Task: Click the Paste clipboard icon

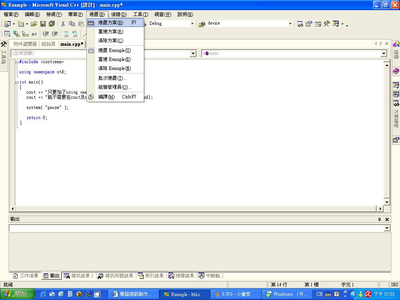Action: coord(81,24)
